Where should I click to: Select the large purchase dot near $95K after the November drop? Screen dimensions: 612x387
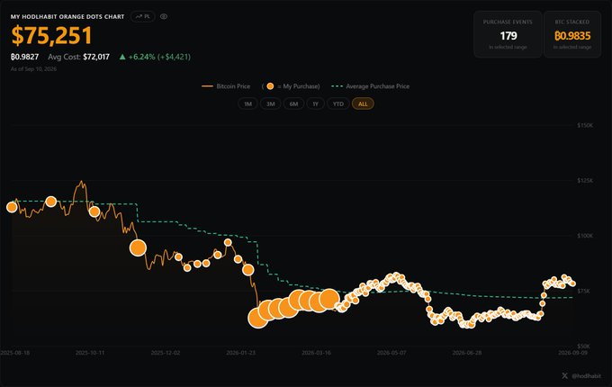[x=138, y=247]
